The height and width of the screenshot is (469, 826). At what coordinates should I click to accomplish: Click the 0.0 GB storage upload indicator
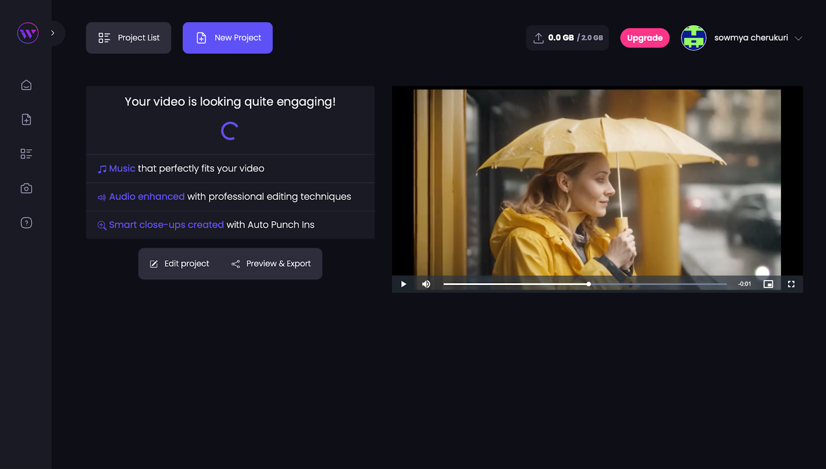tap(567, 38)
